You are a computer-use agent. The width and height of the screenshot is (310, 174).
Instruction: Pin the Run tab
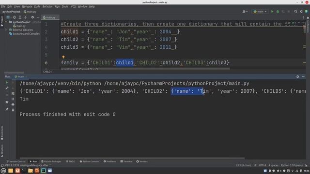pos(7,109)
